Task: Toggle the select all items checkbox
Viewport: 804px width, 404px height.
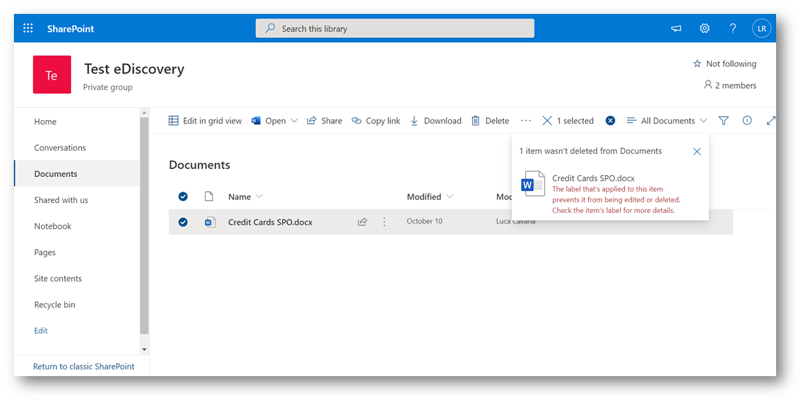Action: coord(183,196)
